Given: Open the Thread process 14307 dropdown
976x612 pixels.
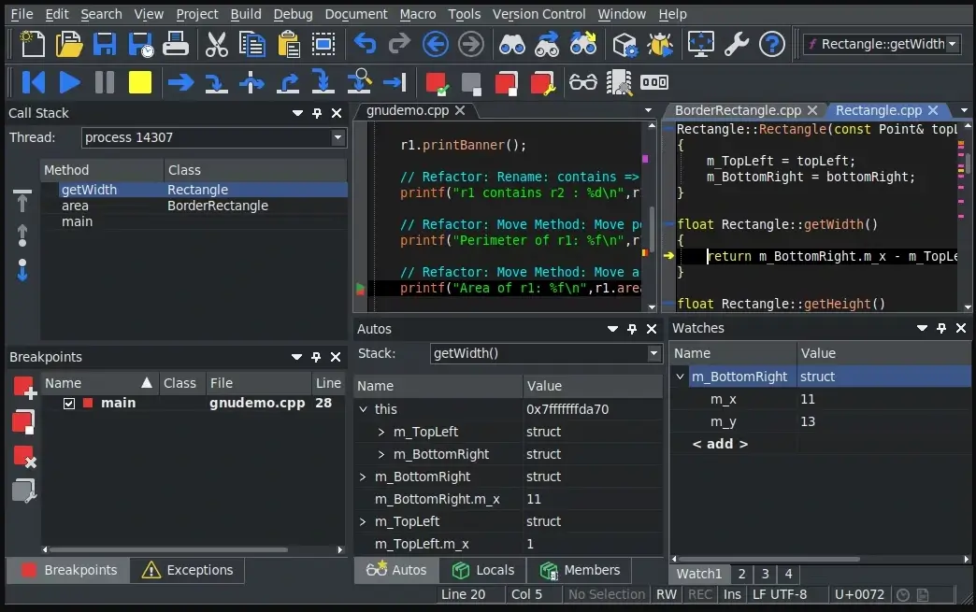Looking at the screenshot, I should (x=338, y=137).
